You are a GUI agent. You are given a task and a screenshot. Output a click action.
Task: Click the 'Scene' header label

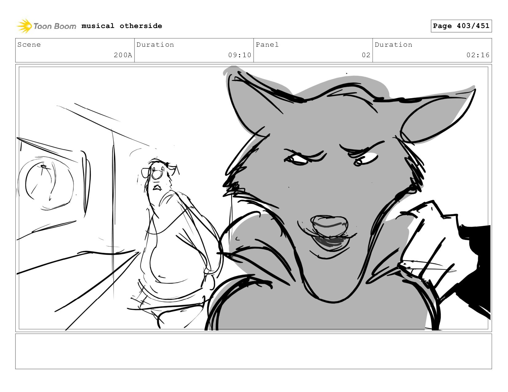29,45
